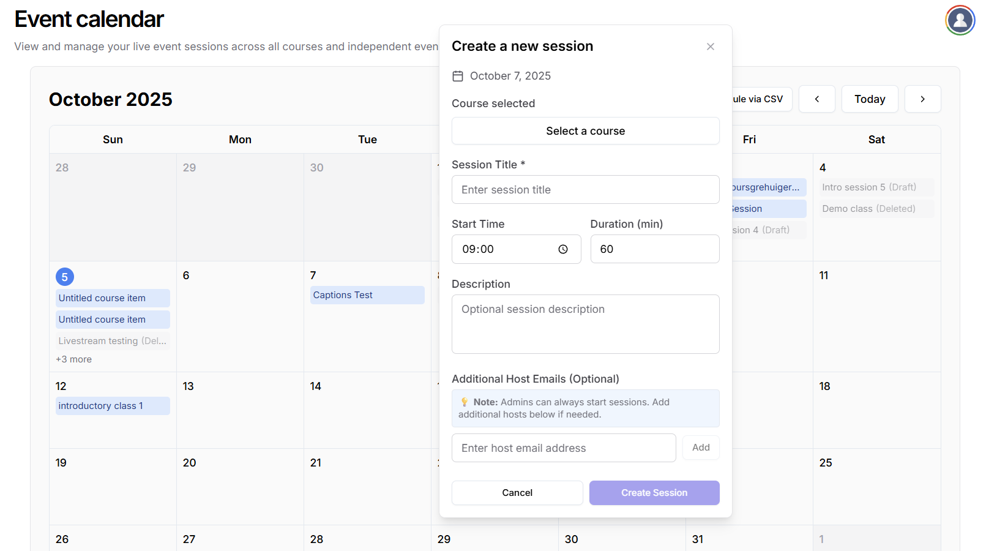997x551 pixels.
Task: Focus the host email address field
Action: [563, 448]
